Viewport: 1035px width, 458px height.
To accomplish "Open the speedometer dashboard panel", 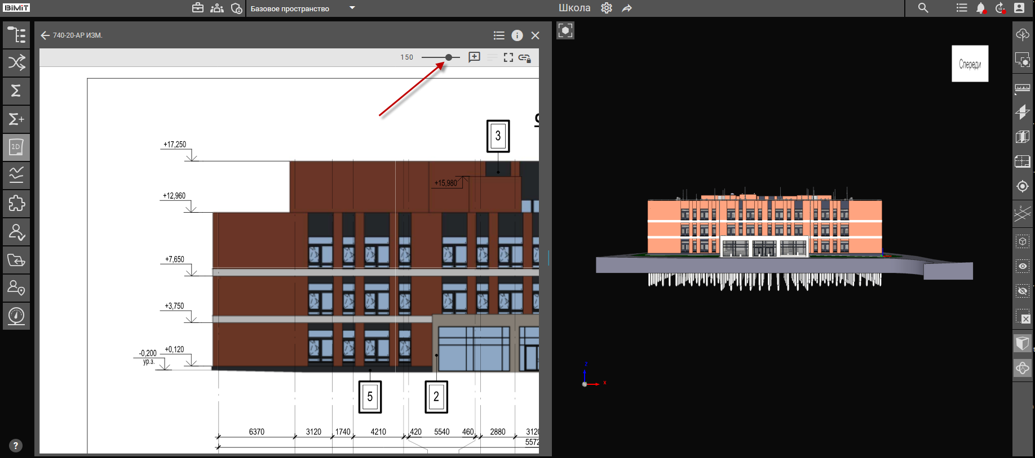I will point(16,316).
